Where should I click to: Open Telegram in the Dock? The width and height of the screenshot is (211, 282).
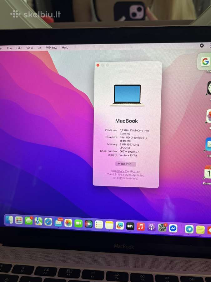189,229
